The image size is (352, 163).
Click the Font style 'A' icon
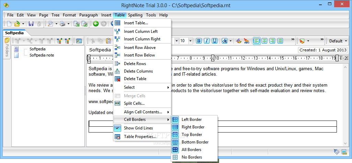[x=224, y=41]
